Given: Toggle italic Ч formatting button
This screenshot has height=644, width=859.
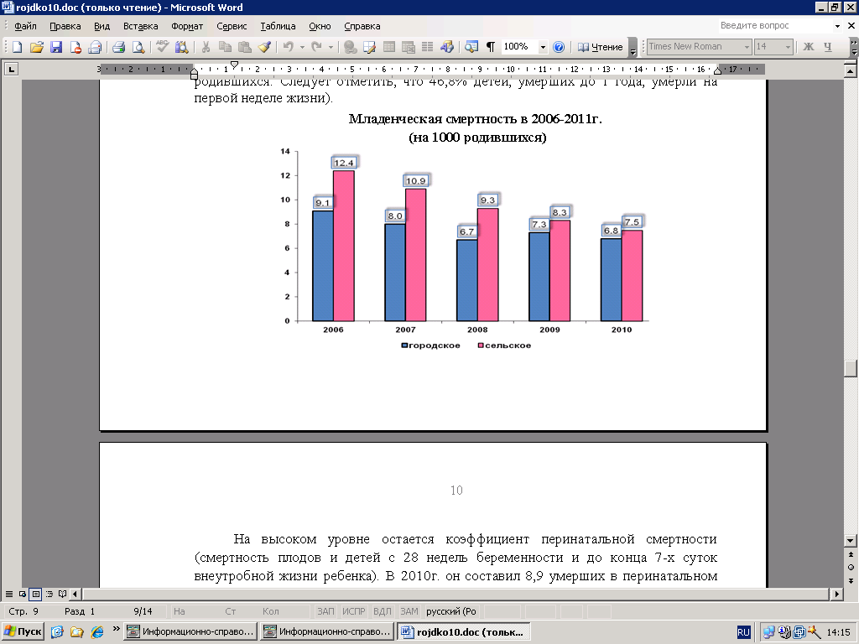Looking at the screenshot, I should 828,47.
